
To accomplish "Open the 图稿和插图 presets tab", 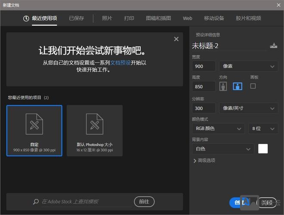I will (158, 18).
